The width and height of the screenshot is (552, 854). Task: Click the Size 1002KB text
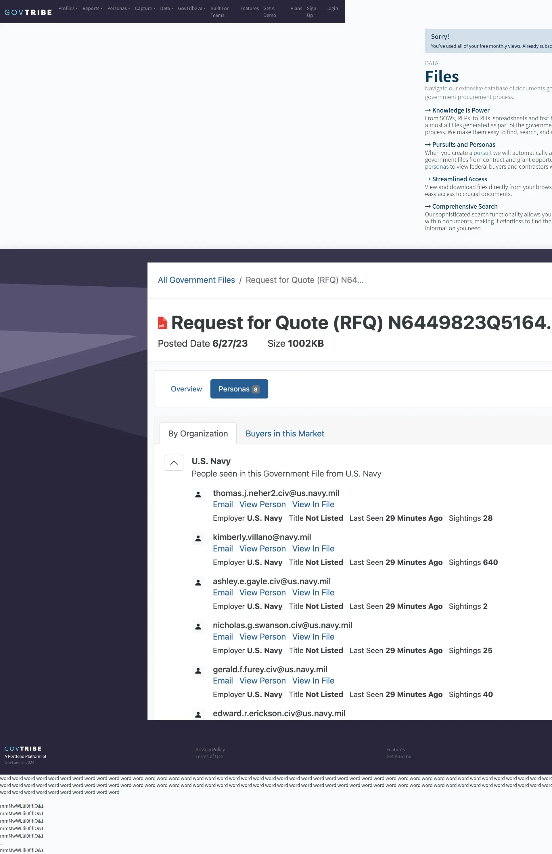tap(295, 343)
